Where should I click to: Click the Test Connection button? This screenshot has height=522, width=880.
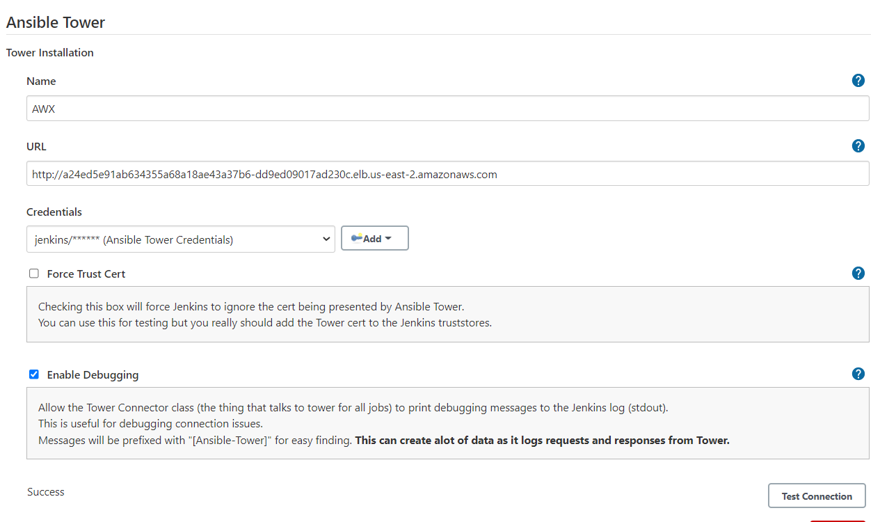pyautogui.click(x=817, y=496)
